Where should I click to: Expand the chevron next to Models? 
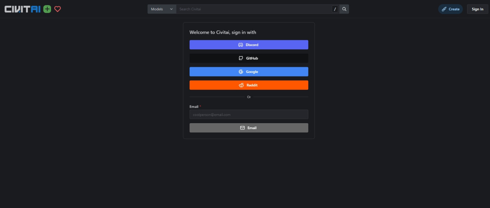171,9
